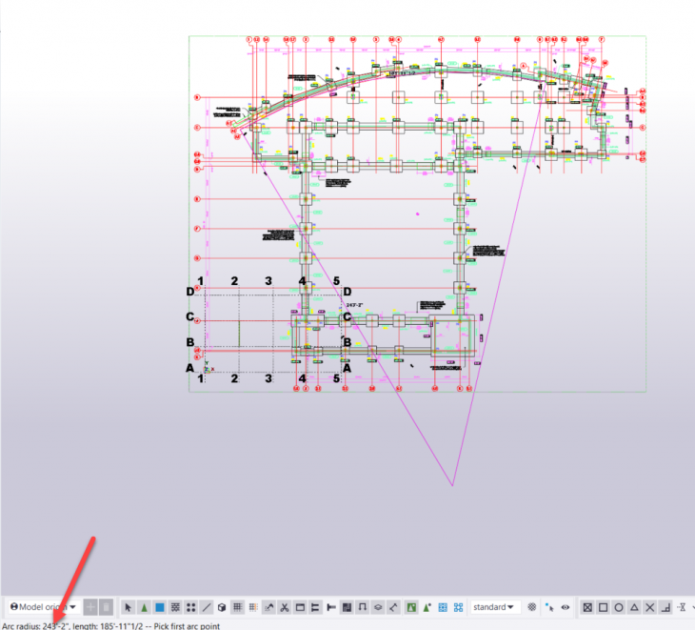Toggle the boxed X snap switch
This screenshot has width=695, height=630.
[x=587, y=607]
